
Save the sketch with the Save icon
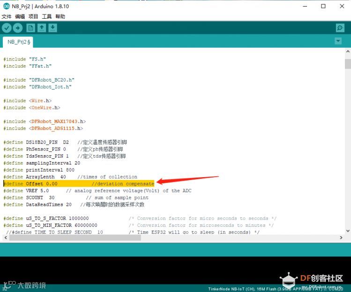pos(52,28)
